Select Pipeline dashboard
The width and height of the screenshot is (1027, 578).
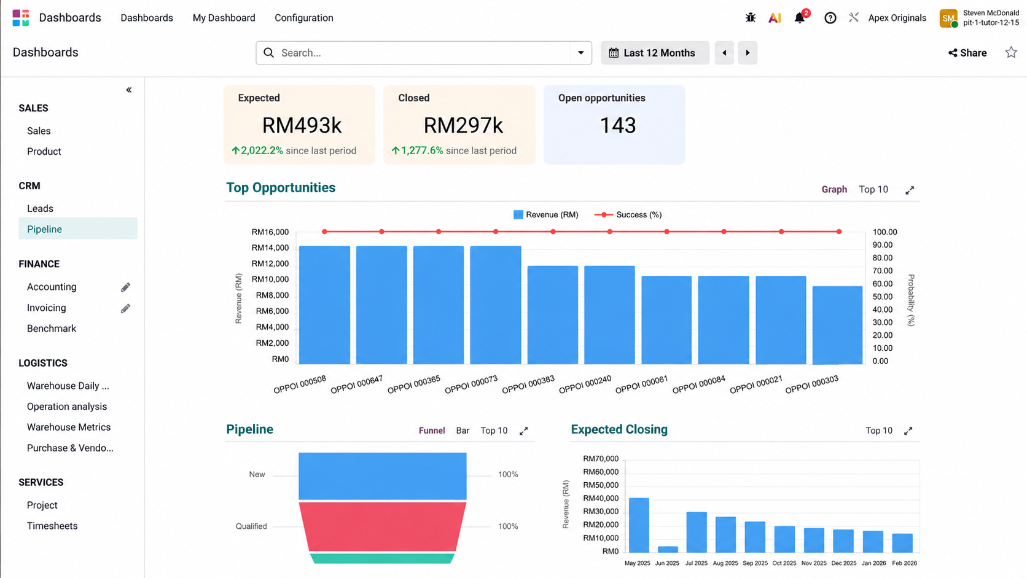(78, 229)
